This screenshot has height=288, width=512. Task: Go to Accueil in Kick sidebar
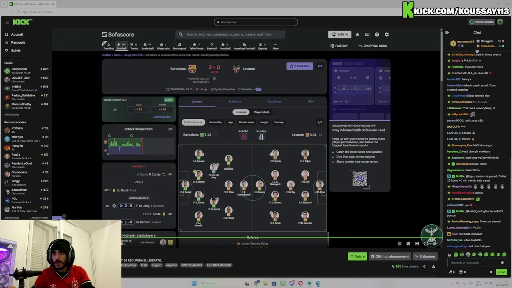tap(17, 34)
